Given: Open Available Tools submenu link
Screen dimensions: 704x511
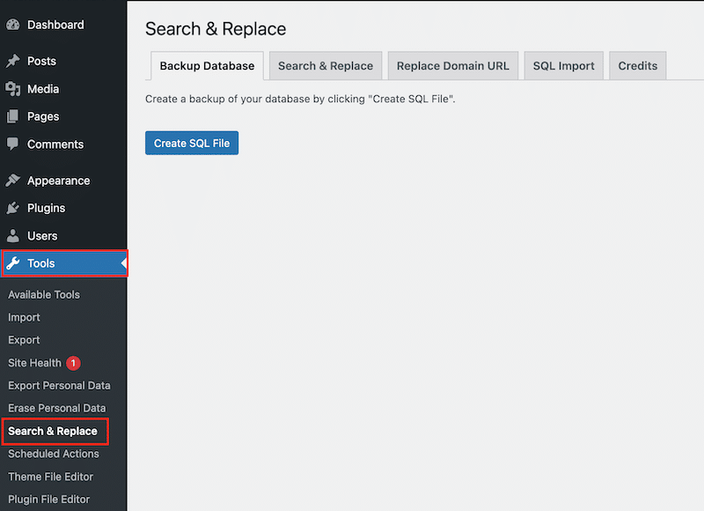Looking at the screenshot, I should coord(44,295).
